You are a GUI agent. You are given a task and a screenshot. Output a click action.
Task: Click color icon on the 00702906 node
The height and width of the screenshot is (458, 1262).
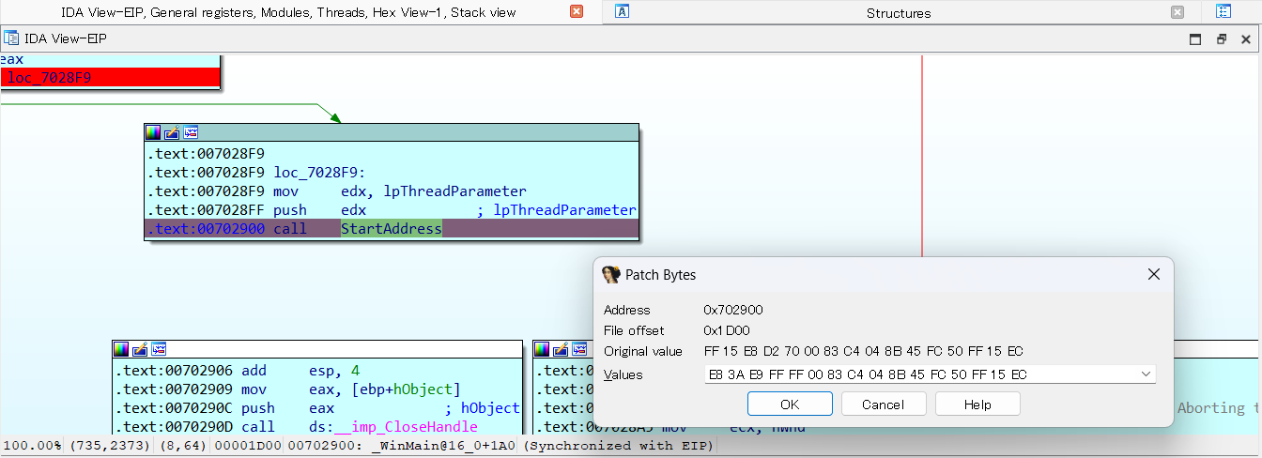click(121, 349)
